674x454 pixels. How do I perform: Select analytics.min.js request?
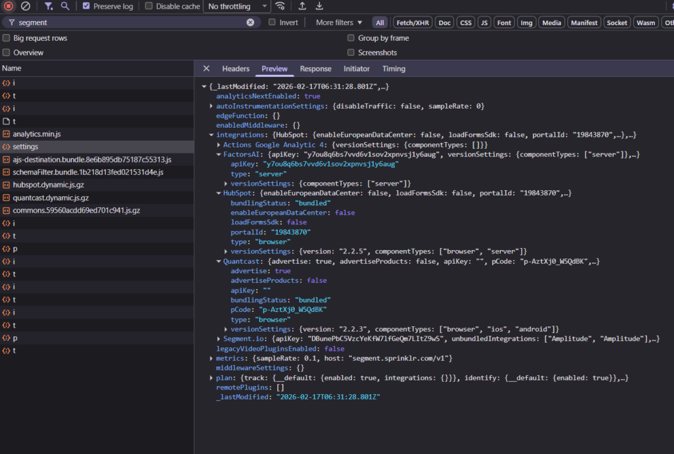(36, 134)
